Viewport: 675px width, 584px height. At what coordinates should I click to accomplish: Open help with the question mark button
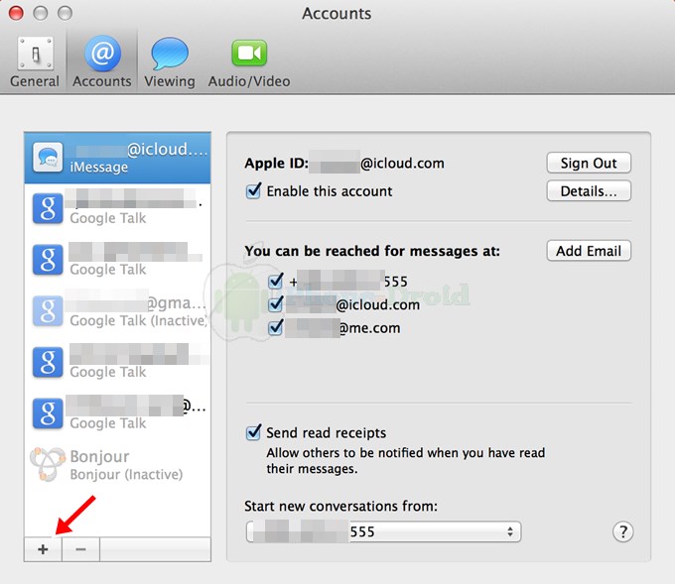coord(622,532)
